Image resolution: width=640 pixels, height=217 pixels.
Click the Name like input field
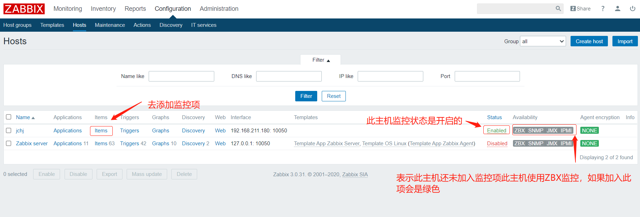click(181, 76)
